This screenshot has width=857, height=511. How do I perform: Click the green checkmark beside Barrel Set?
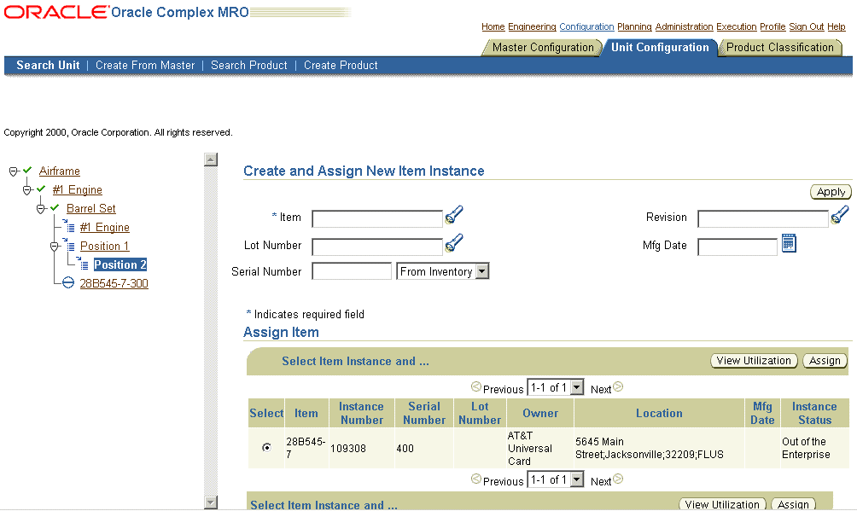click(55, 207)
